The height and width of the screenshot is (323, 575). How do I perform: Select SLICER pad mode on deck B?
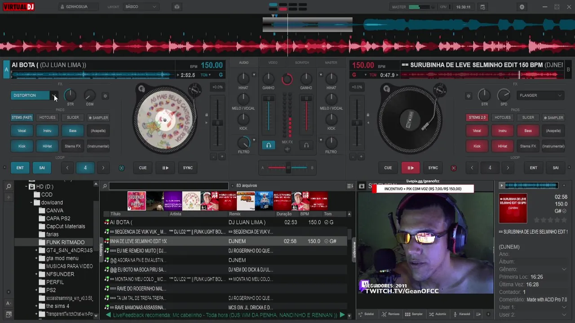click(x=528, y=118)
